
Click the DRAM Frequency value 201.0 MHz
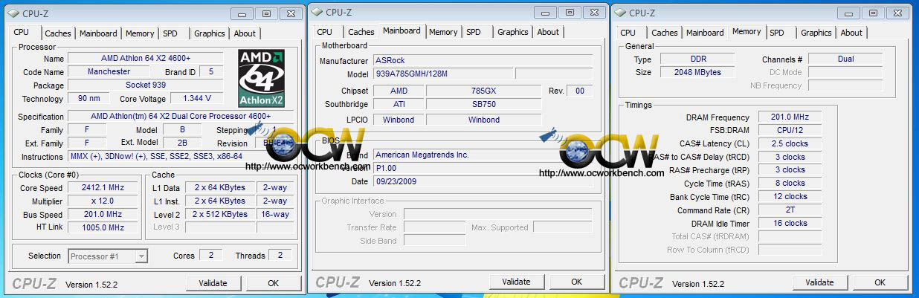point(790,117)
